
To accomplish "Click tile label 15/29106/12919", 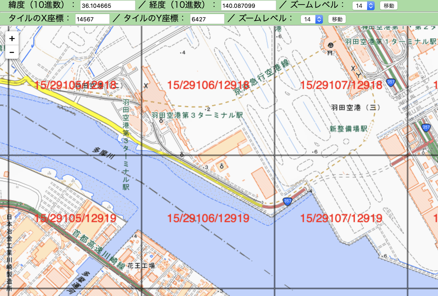I will tap(208, 218).
